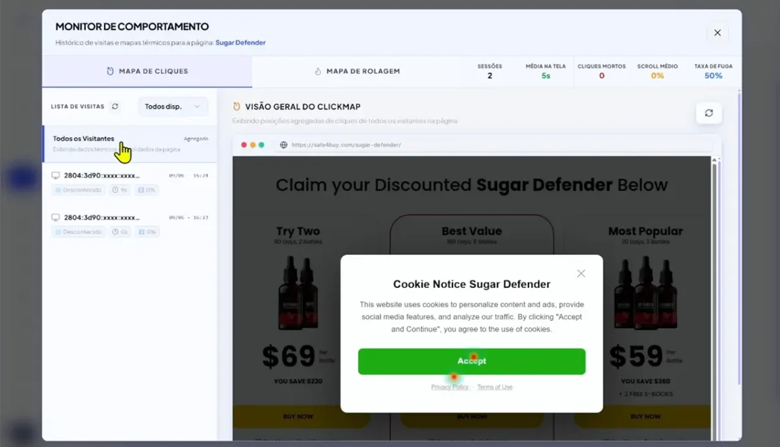Image resolution: width=780 pixels, height=447 pixels.
Task: Click the Scroll Médio 0% value
Action: (658, 76)
